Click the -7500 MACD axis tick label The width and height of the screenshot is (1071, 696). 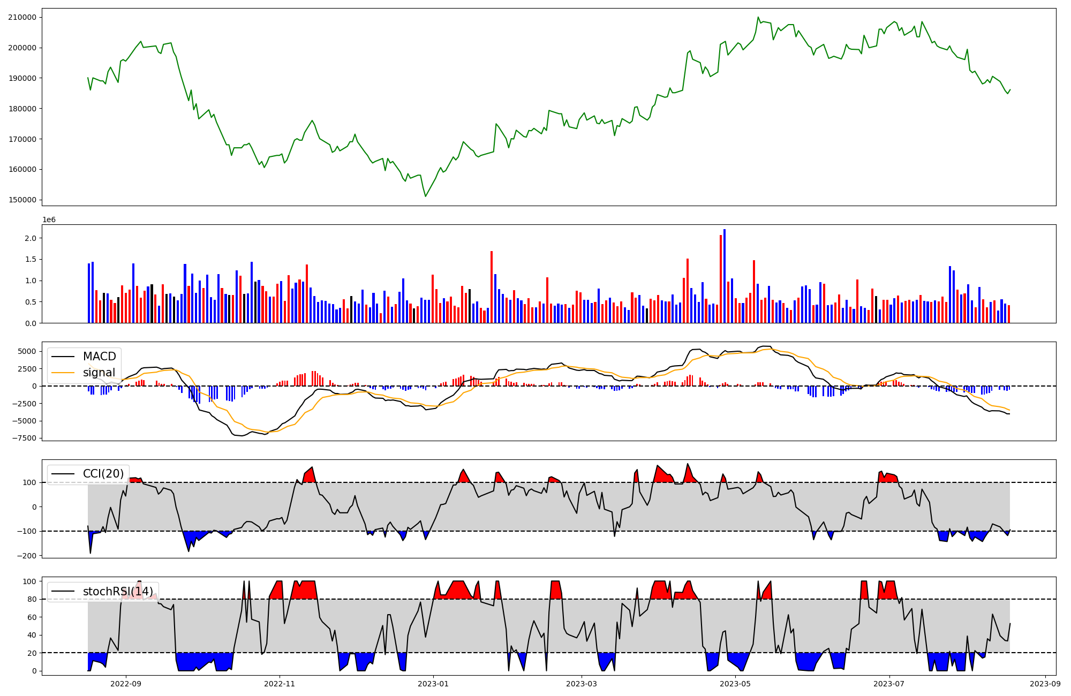click(x=25, y=438)
